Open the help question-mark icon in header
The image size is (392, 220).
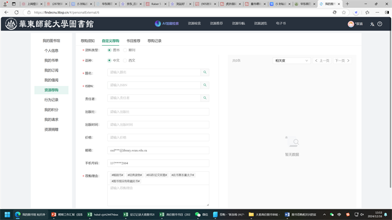380,24
